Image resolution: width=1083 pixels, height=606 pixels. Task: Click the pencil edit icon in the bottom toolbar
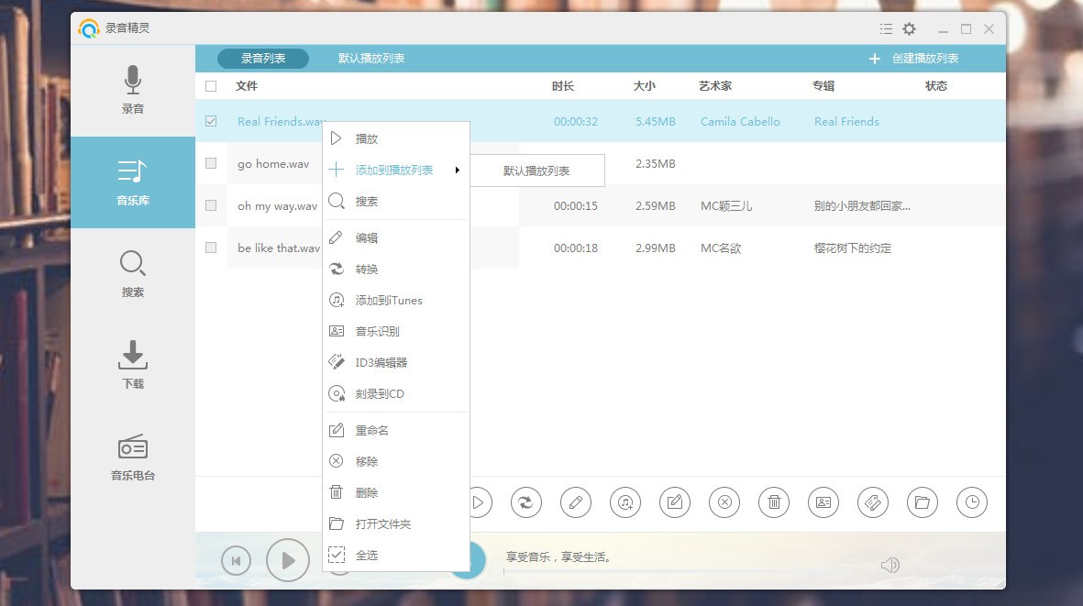pyautogui.click(x=575, y=502)
